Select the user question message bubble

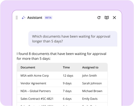tap(73, 39)
